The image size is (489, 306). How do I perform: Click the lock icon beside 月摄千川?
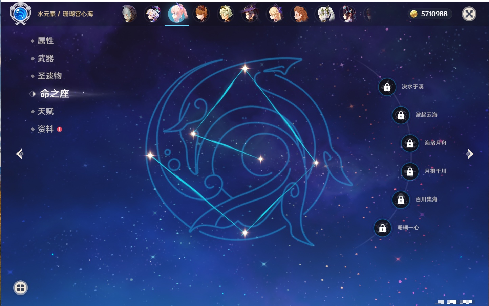pos(410,171)
